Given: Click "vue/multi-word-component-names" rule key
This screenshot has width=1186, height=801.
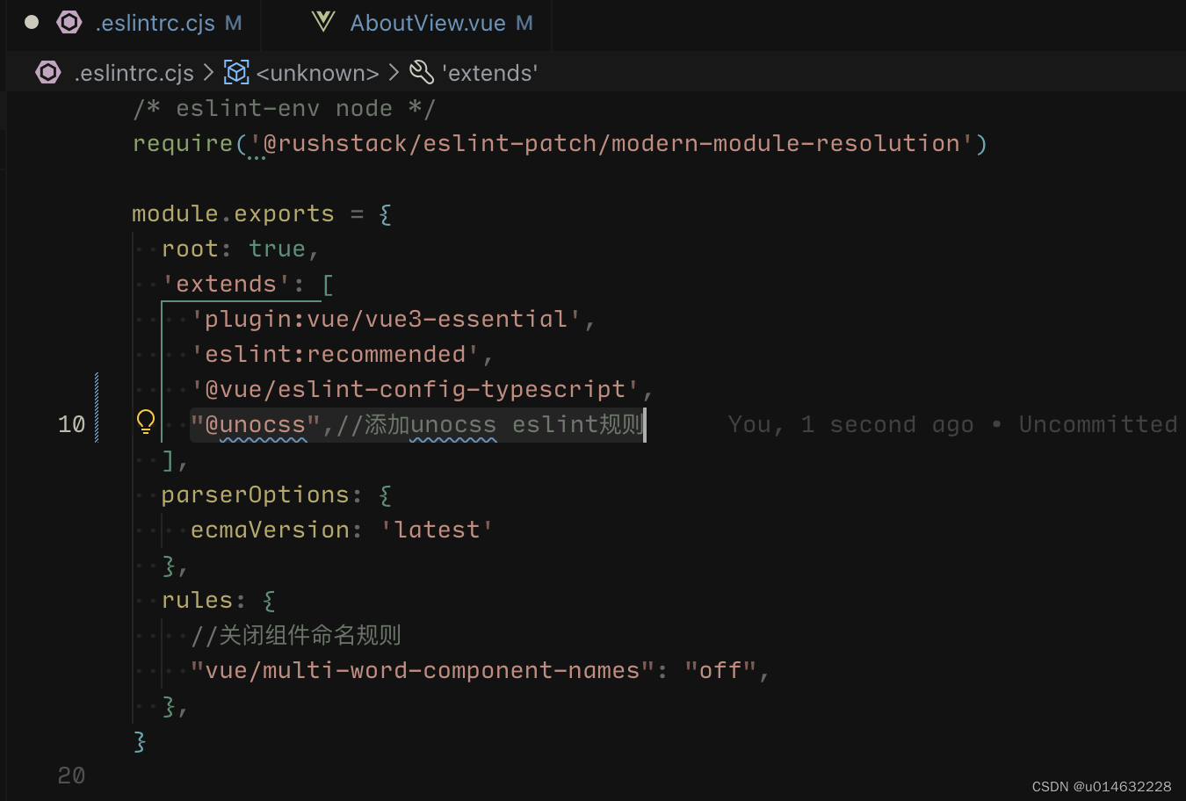Looking at the screenshot, I should tap(423, 670).
